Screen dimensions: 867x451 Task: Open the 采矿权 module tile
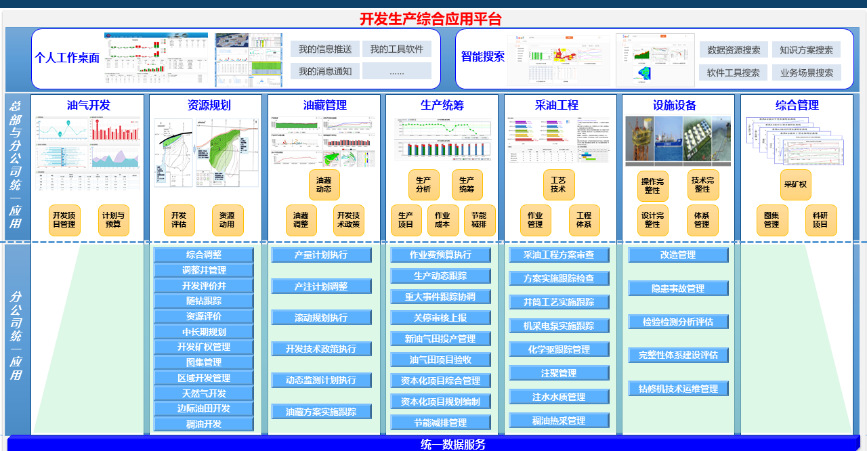pyautogui.click(x=795, y=185)
